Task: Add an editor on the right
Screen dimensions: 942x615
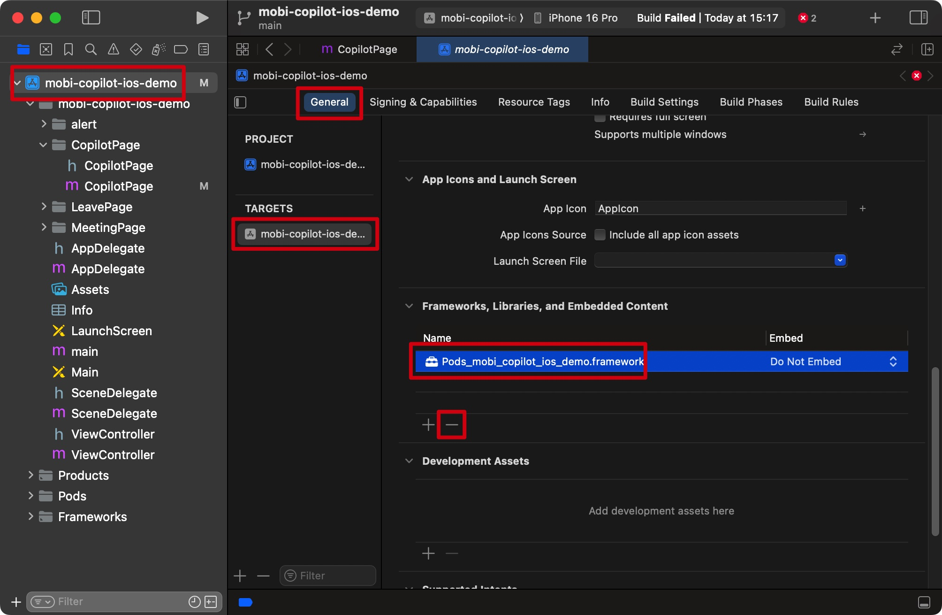Action: 927,49
